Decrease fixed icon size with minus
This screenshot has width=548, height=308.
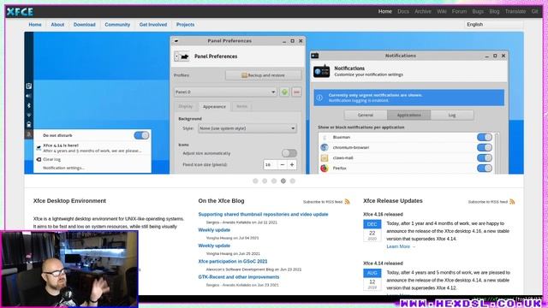tap(283, 164)
